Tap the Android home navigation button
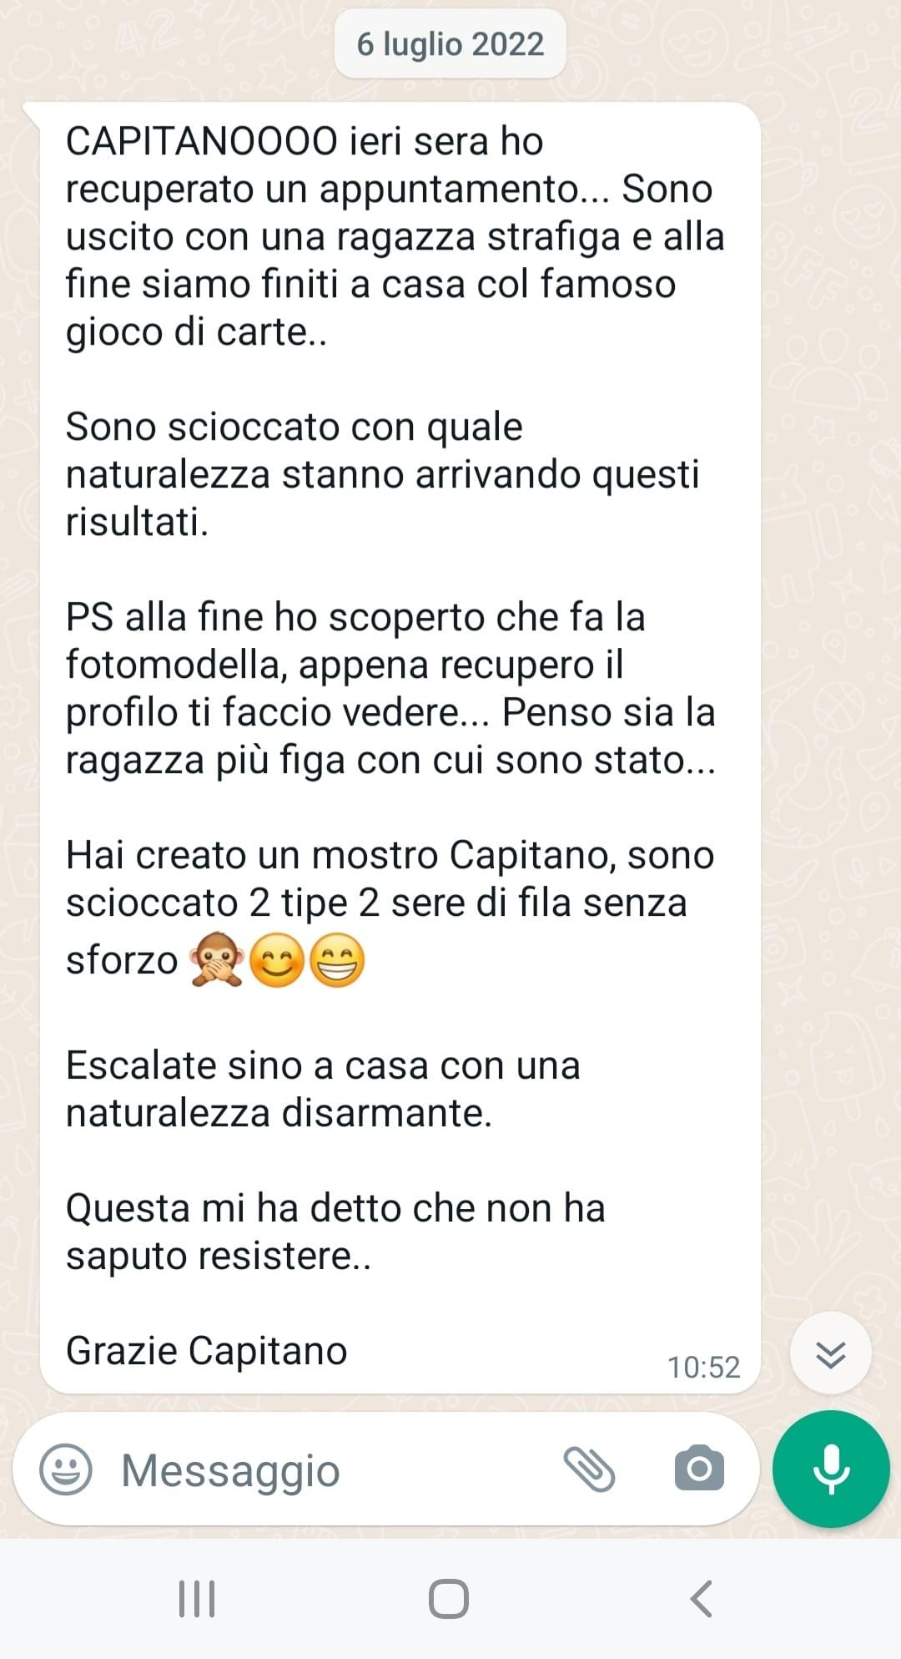 [449, 1599]
